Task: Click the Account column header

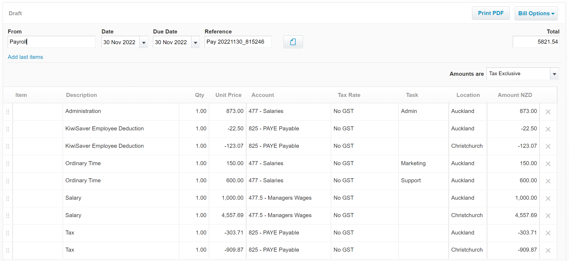Action: click(x=263, y=95)
